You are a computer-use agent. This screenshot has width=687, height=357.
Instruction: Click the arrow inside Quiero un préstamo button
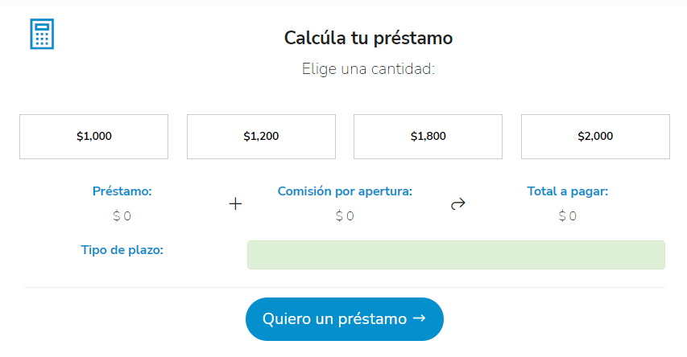click(419, 318)
